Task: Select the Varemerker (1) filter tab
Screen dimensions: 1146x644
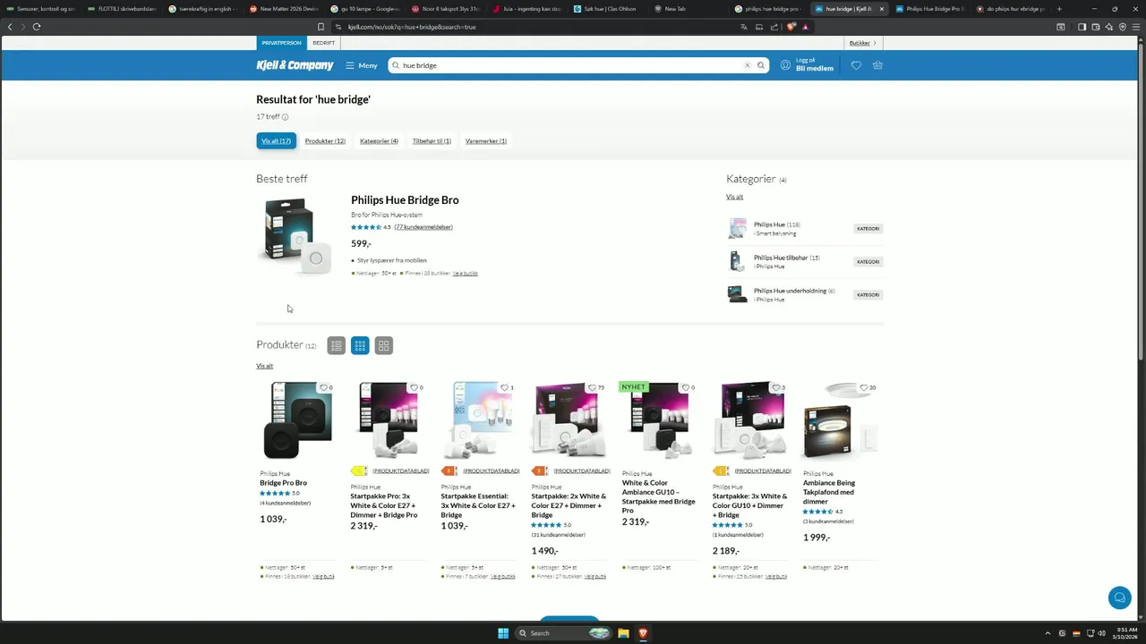Action: point(486,140)
